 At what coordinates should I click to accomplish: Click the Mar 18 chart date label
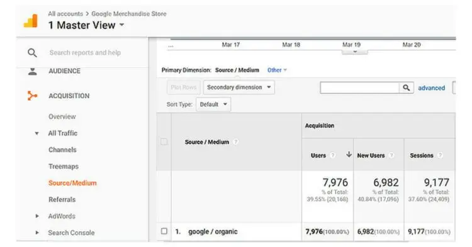291,45
